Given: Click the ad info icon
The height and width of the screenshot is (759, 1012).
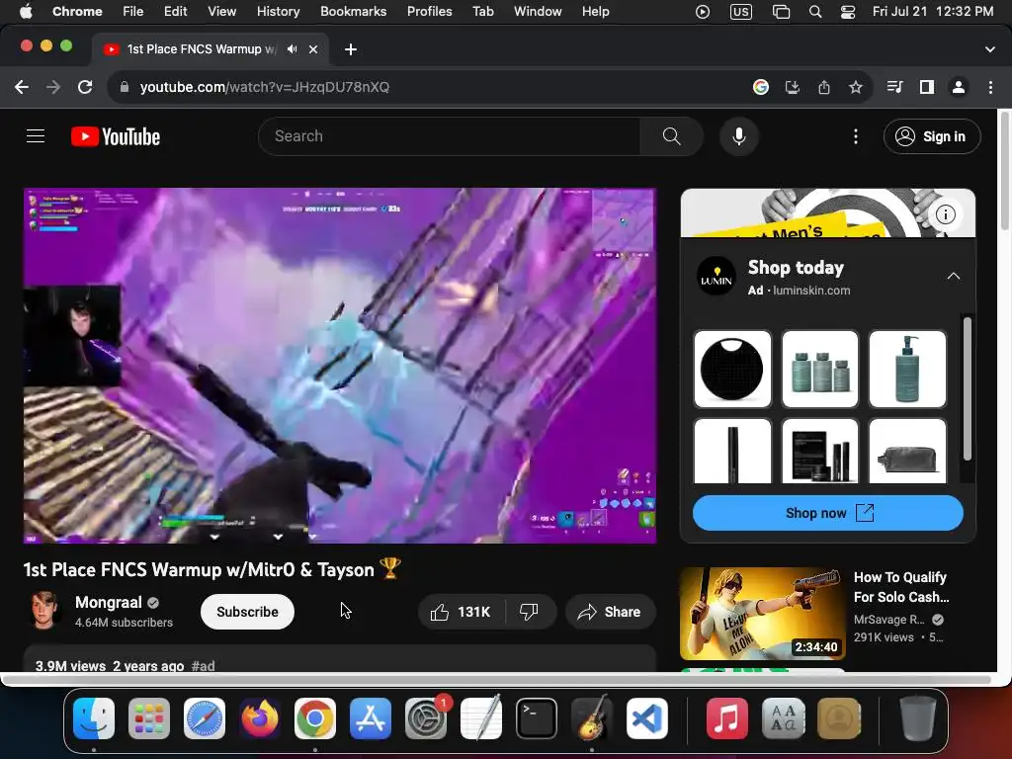Looking at the screenshot, I should tap(945, 214).
